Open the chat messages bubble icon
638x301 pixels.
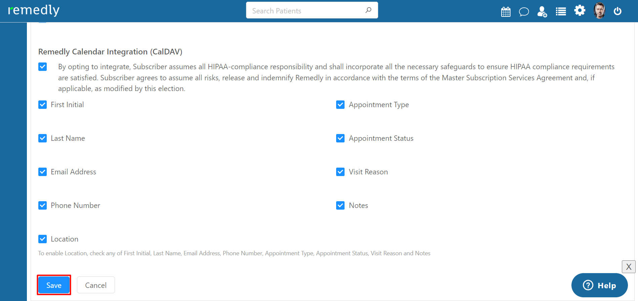524,12
